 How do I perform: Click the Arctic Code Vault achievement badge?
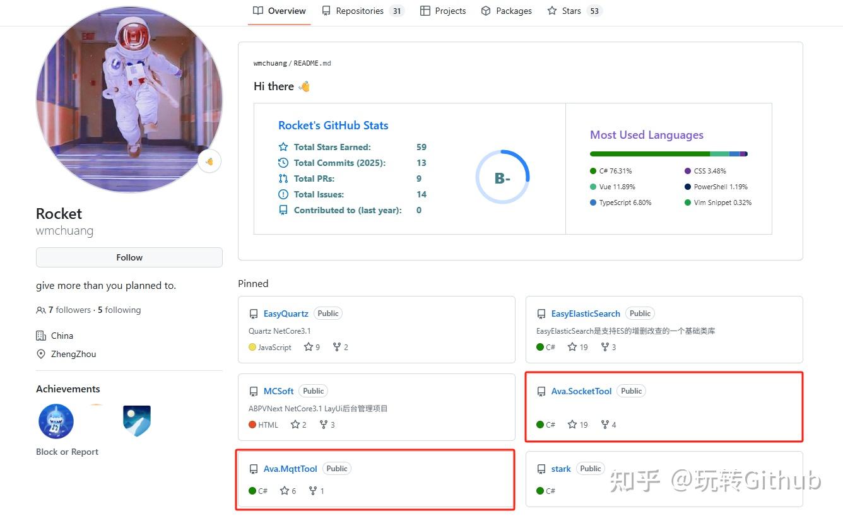137,421
